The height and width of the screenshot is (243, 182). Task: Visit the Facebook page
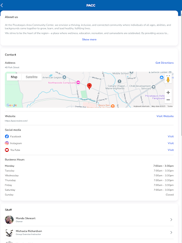click(x=171, y=136)
